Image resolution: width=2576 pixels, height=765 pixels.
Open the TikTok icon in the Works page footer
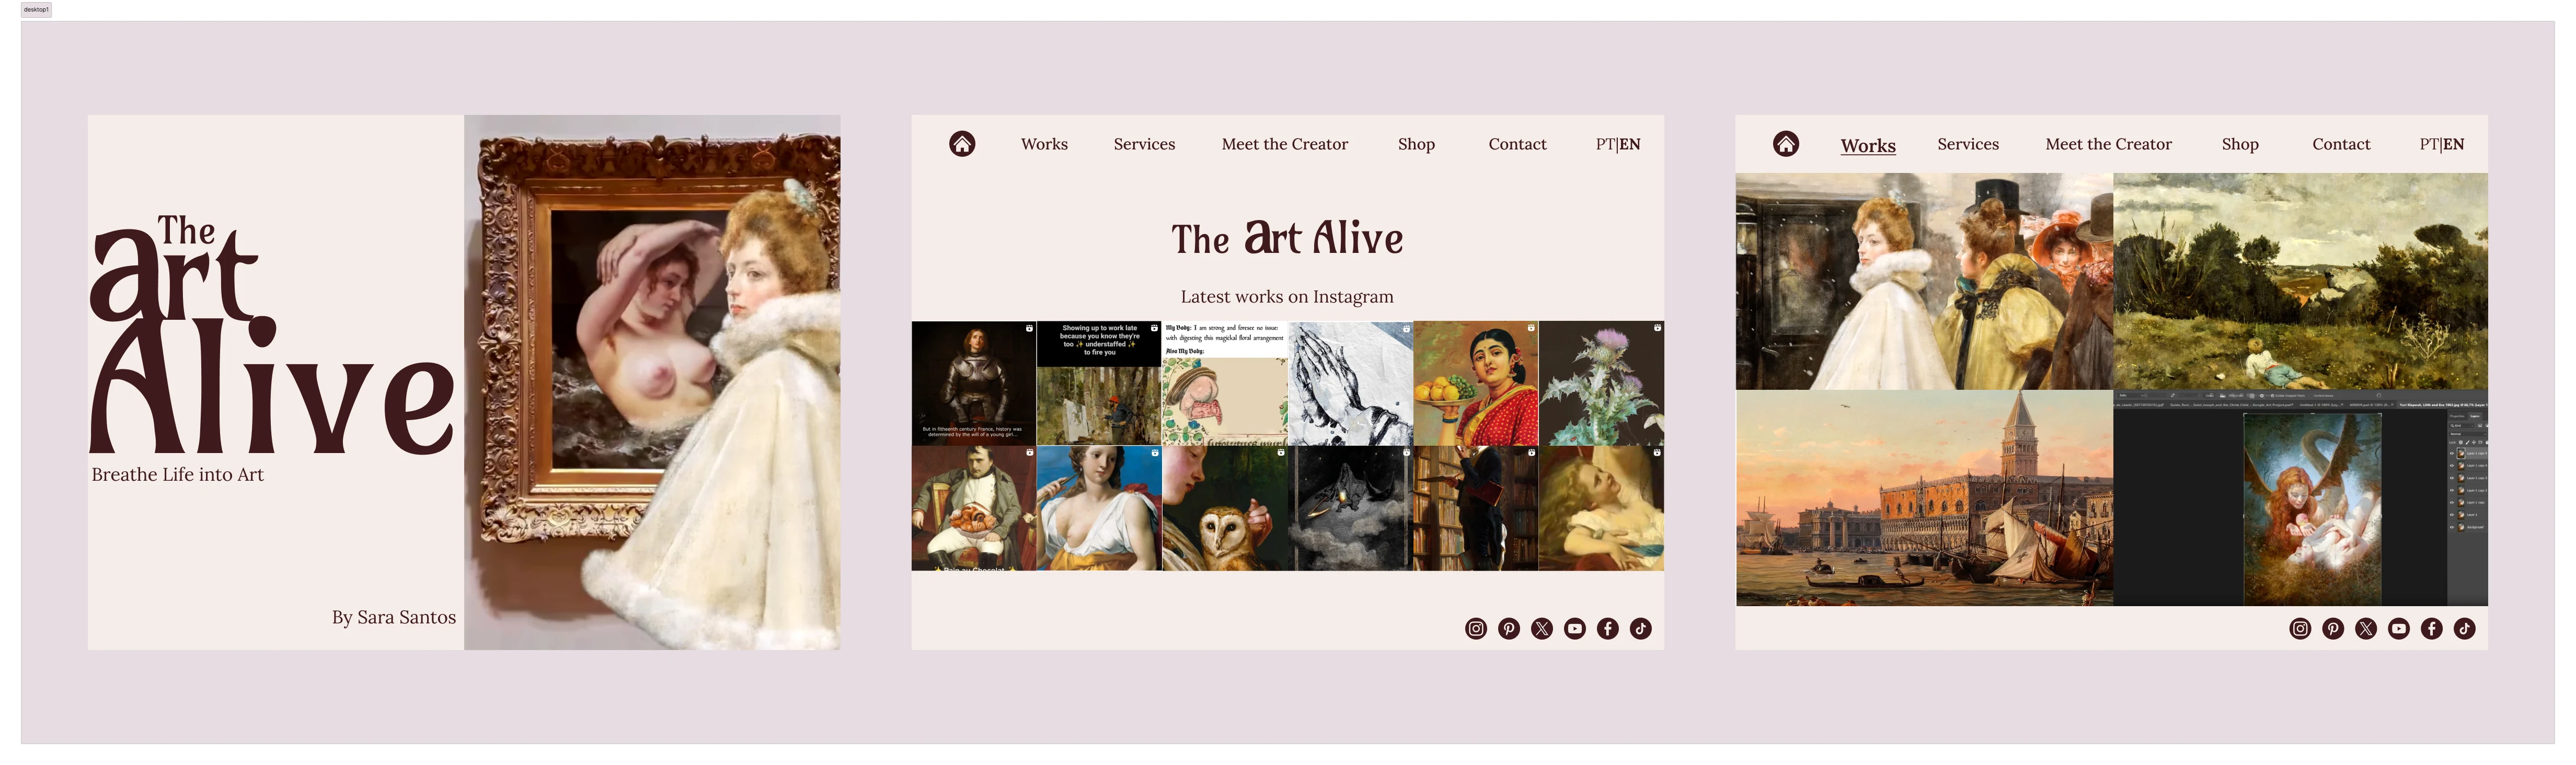(2465, 629)
